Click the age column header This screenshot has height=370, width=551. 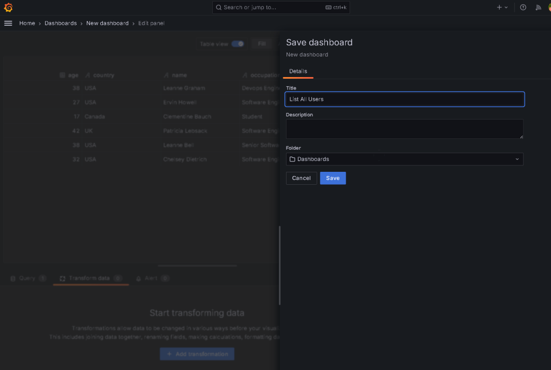pos(69,75)
